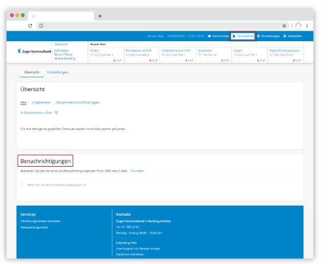Select the Ferien account
This screenshot has width=329, height=264.
point(106,55)
